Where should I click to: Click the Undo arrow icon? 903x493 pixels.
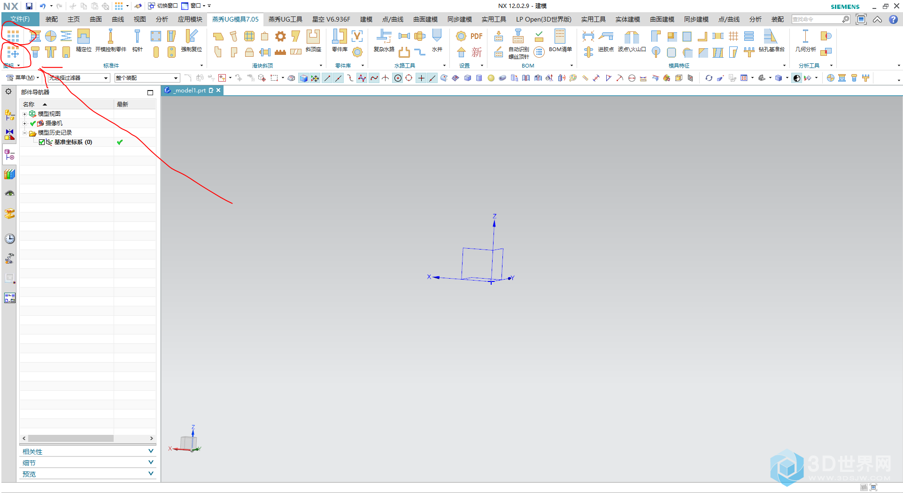(43, 6)
